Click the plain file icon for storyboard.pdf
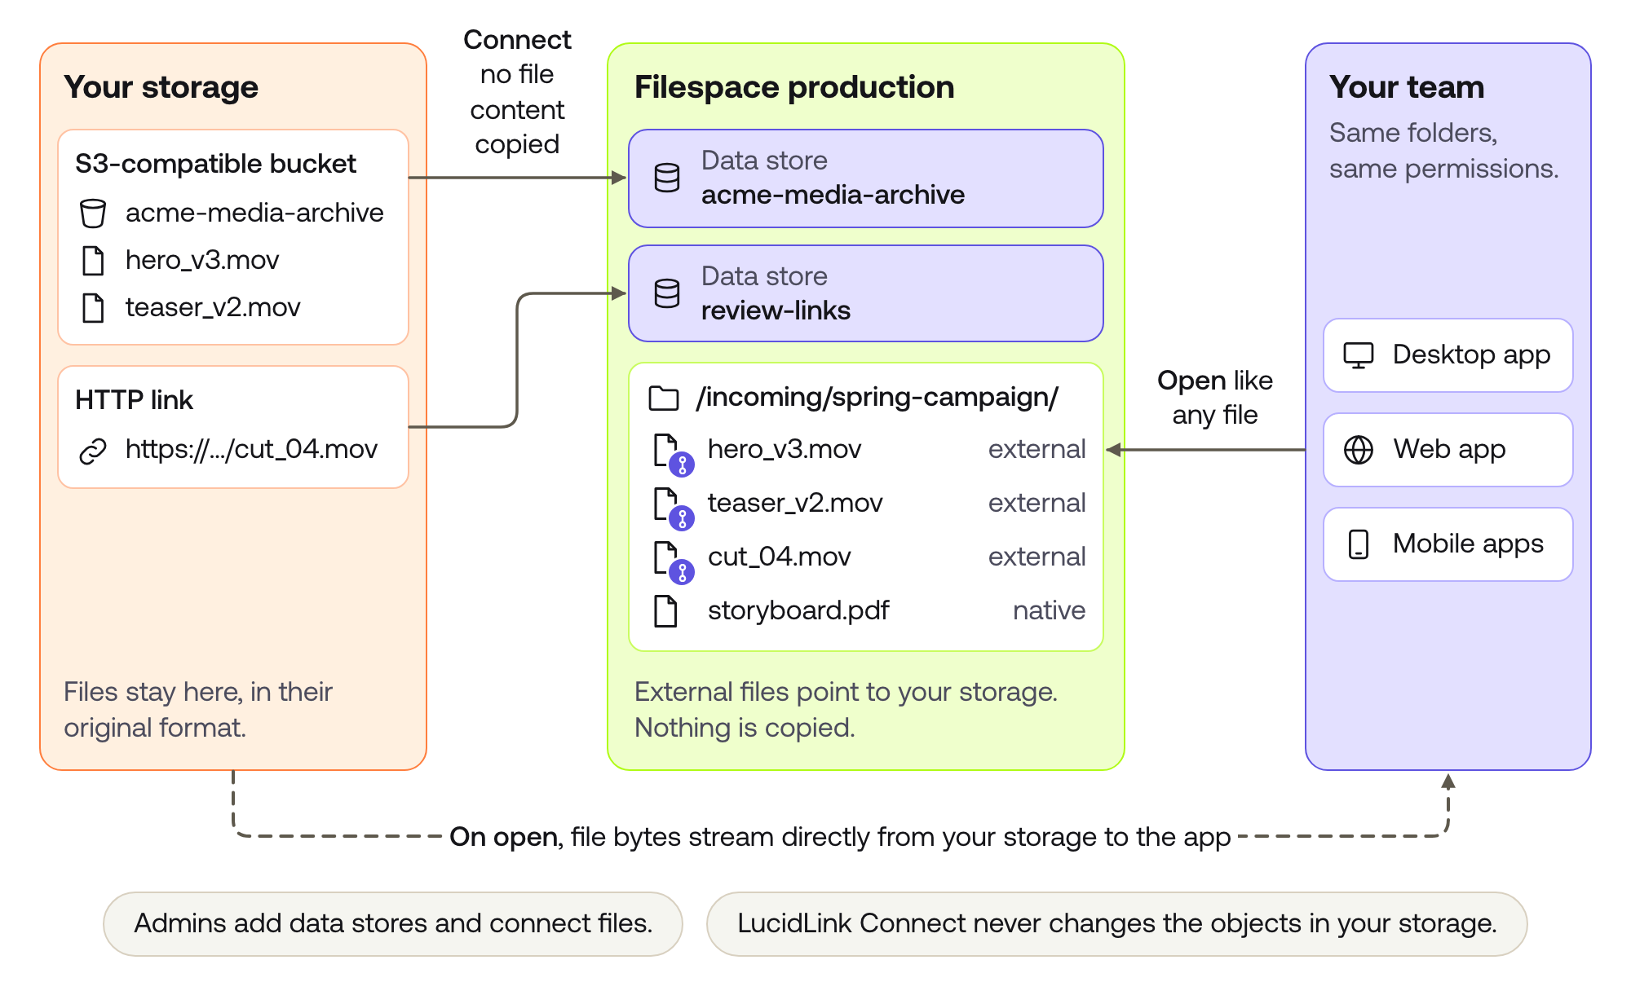Image resolution: width=1631 pixels, height=1004 pixels. pyautogui.click(x=665, y=611)
